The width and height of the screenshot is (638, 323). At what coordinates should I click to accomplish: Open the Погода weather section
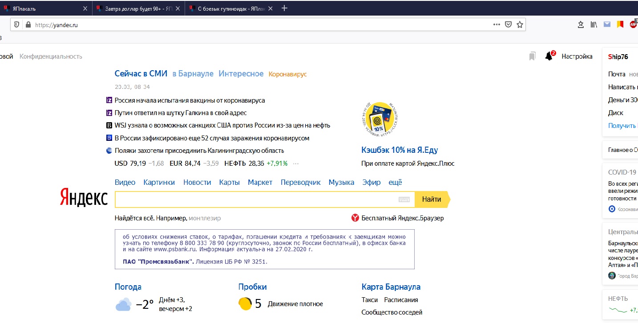coord(128,287)
